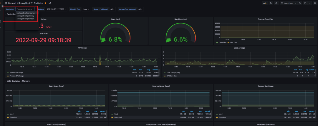318x126 pixels.
Task: Click the Add panel icon
Action: click(x=265, y=3)
